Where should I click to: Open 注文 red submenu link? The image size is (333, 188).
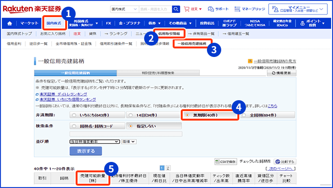pyautogui.click(x=77, y=34)
